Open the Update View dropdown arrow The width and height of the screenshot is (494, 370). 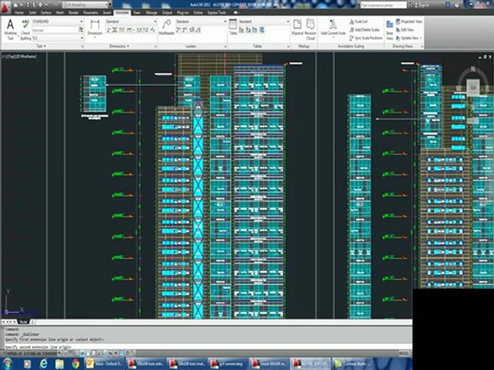pyautogui.click(x=420, y=38)
